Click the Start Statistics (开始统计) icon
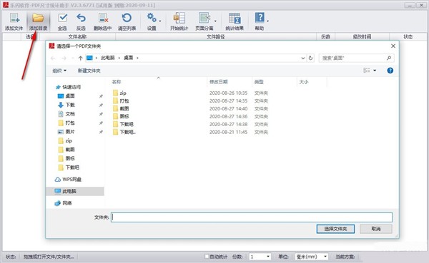 (x=179, y=18)
